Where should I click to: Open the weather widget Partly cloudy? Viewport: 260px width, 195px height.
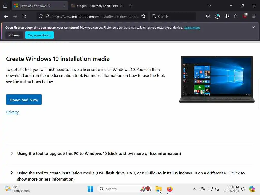click(18, 189)
